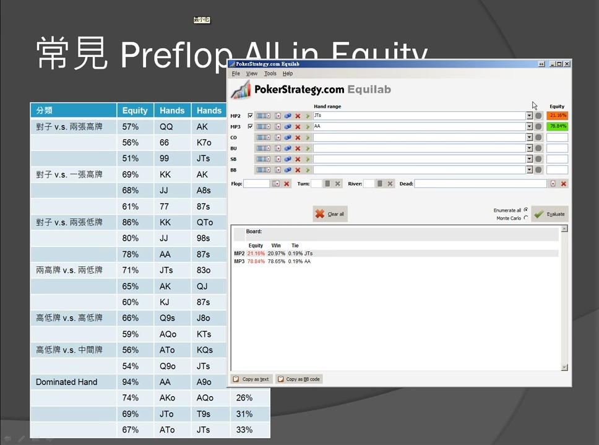This screenshot has width=599, height=445.
Task: Click the blue chips icon in MP2 row
Action: pyautogui.click(x=288, y=116)
